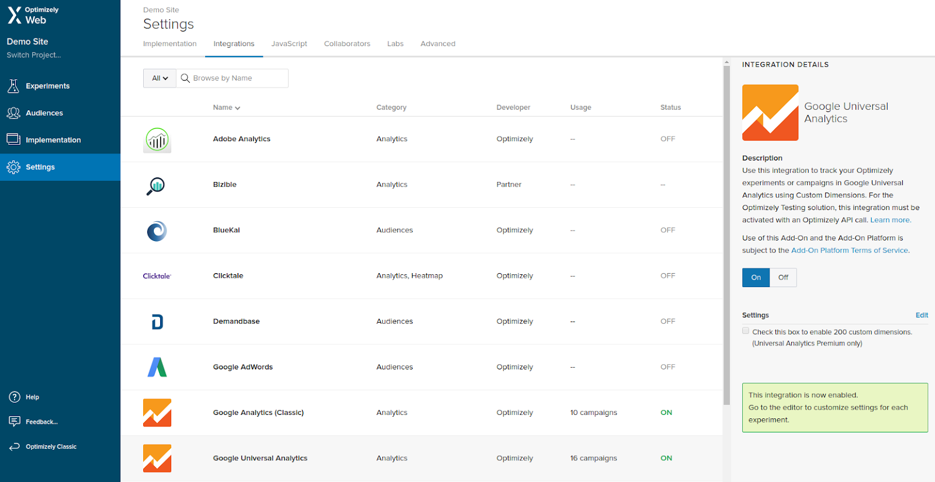Screen dimensions: 935x482
Task: Select the BlueKai swirl logo
Action: click(x=157, y=231)
